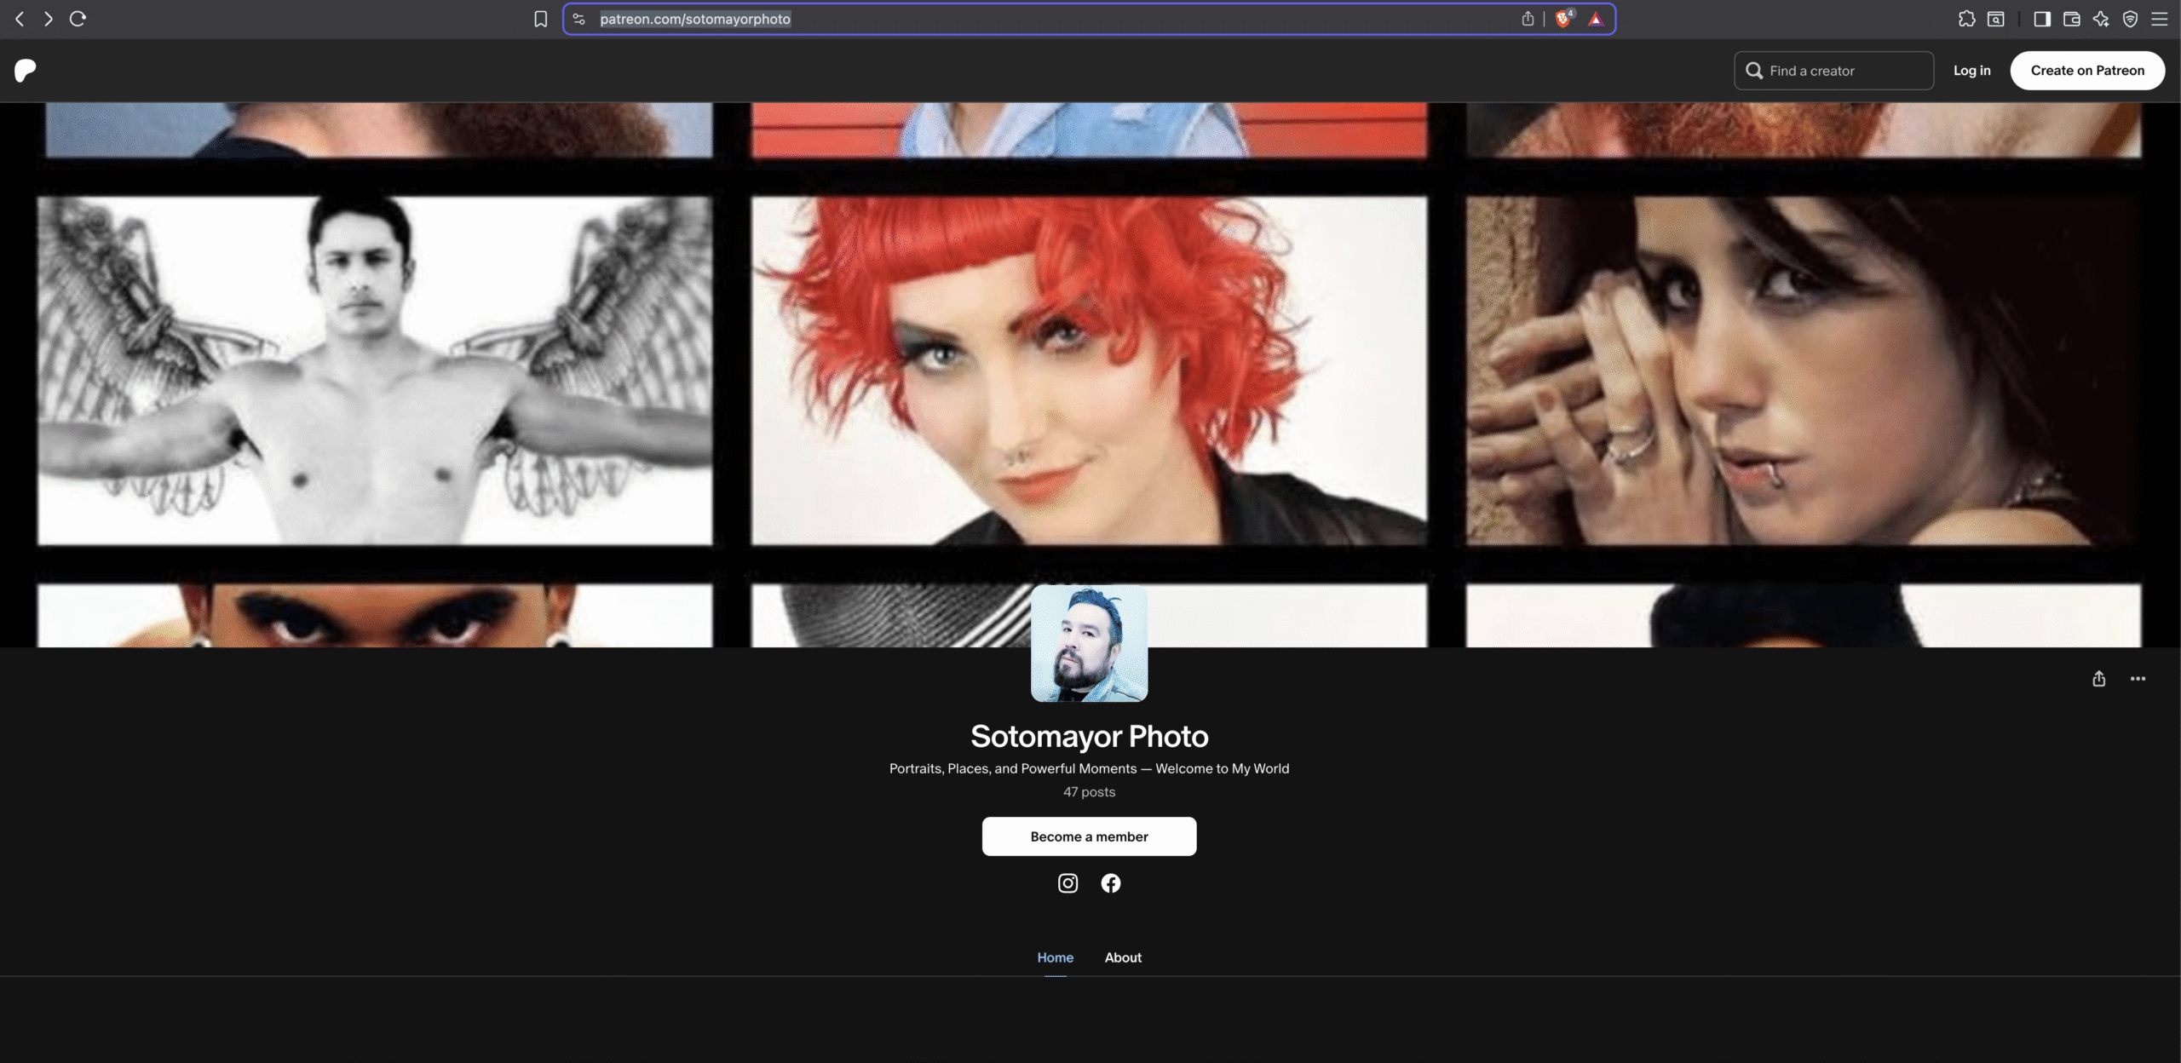The height and width of the screenshot is (1063, 2181).
Task: Go to Patreon home via the logo
Action: coord(25,71)
